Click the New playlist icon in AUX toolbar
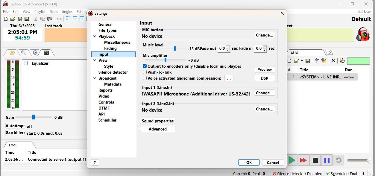Screen dimensions: 375x176 coord(289,61)
